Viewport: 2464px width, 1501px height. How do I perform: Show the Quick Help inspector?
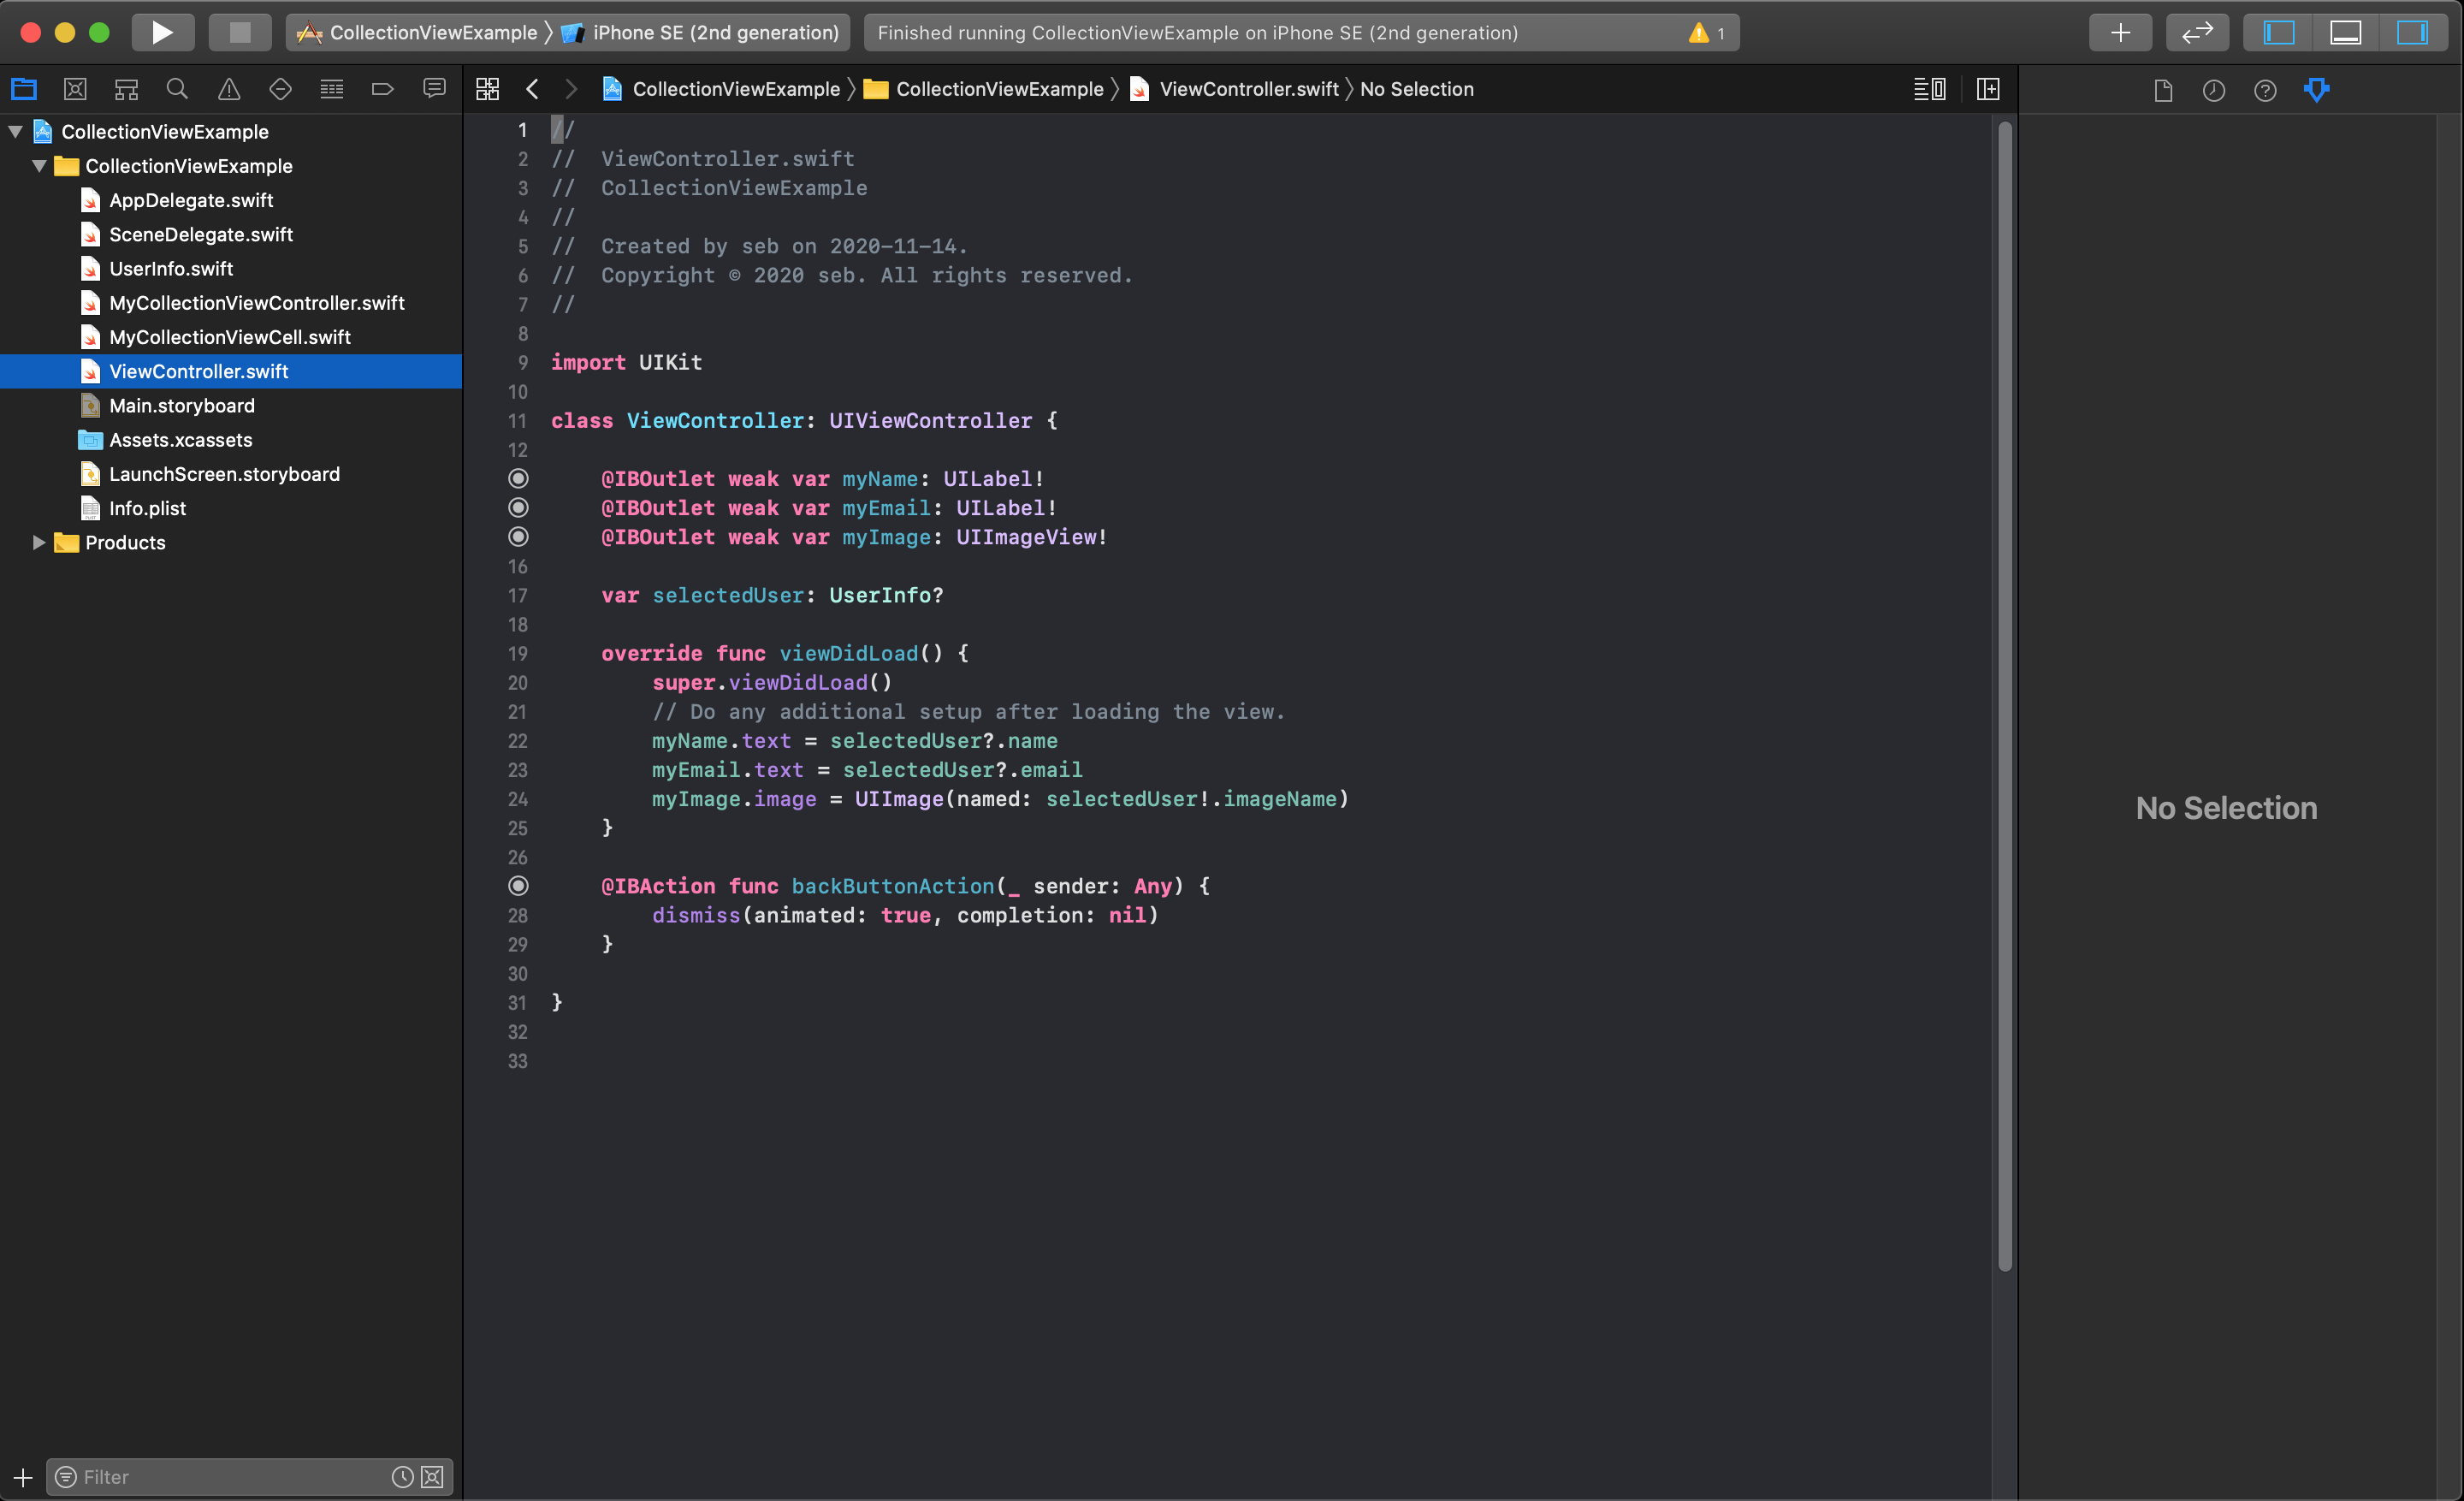pos(2265,90)
